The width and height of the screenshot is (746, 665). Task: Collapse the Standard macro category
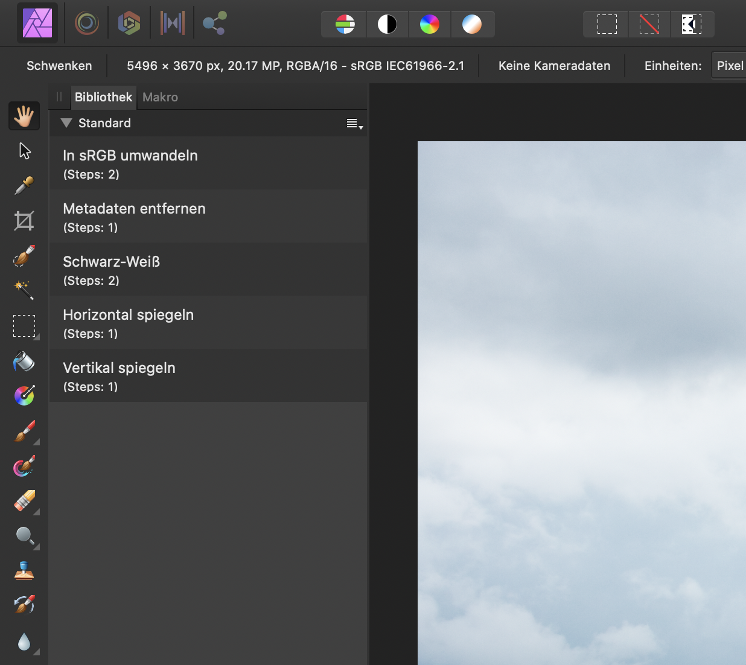coord(66,123)
